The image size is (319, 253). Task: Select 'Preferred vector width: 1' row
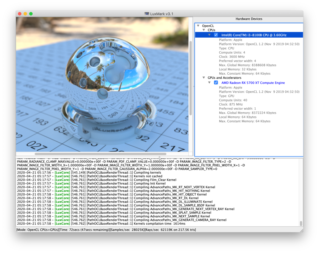click(237, 109)
